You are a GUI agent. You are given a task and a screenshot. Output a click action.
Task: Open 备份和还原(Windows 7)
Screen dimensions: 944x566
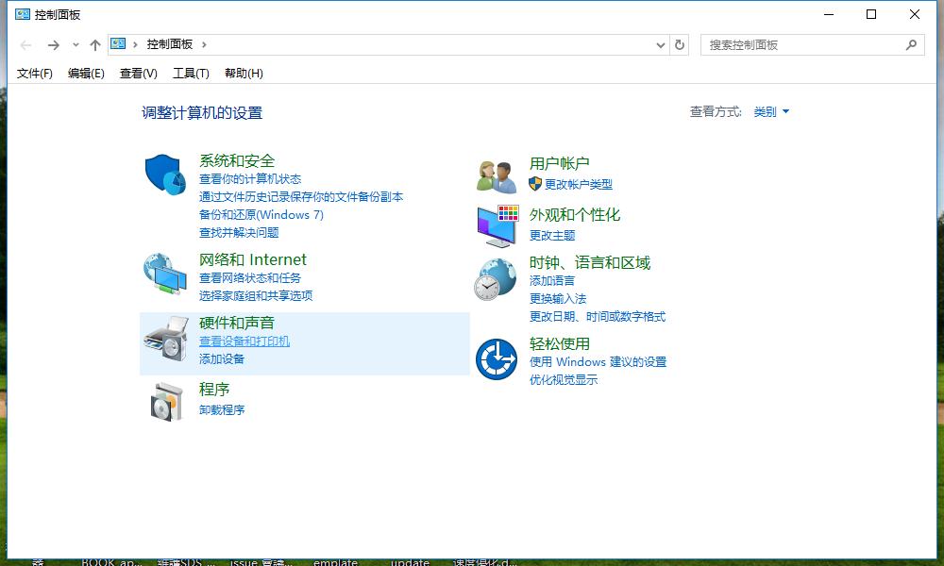click(261, 215)
